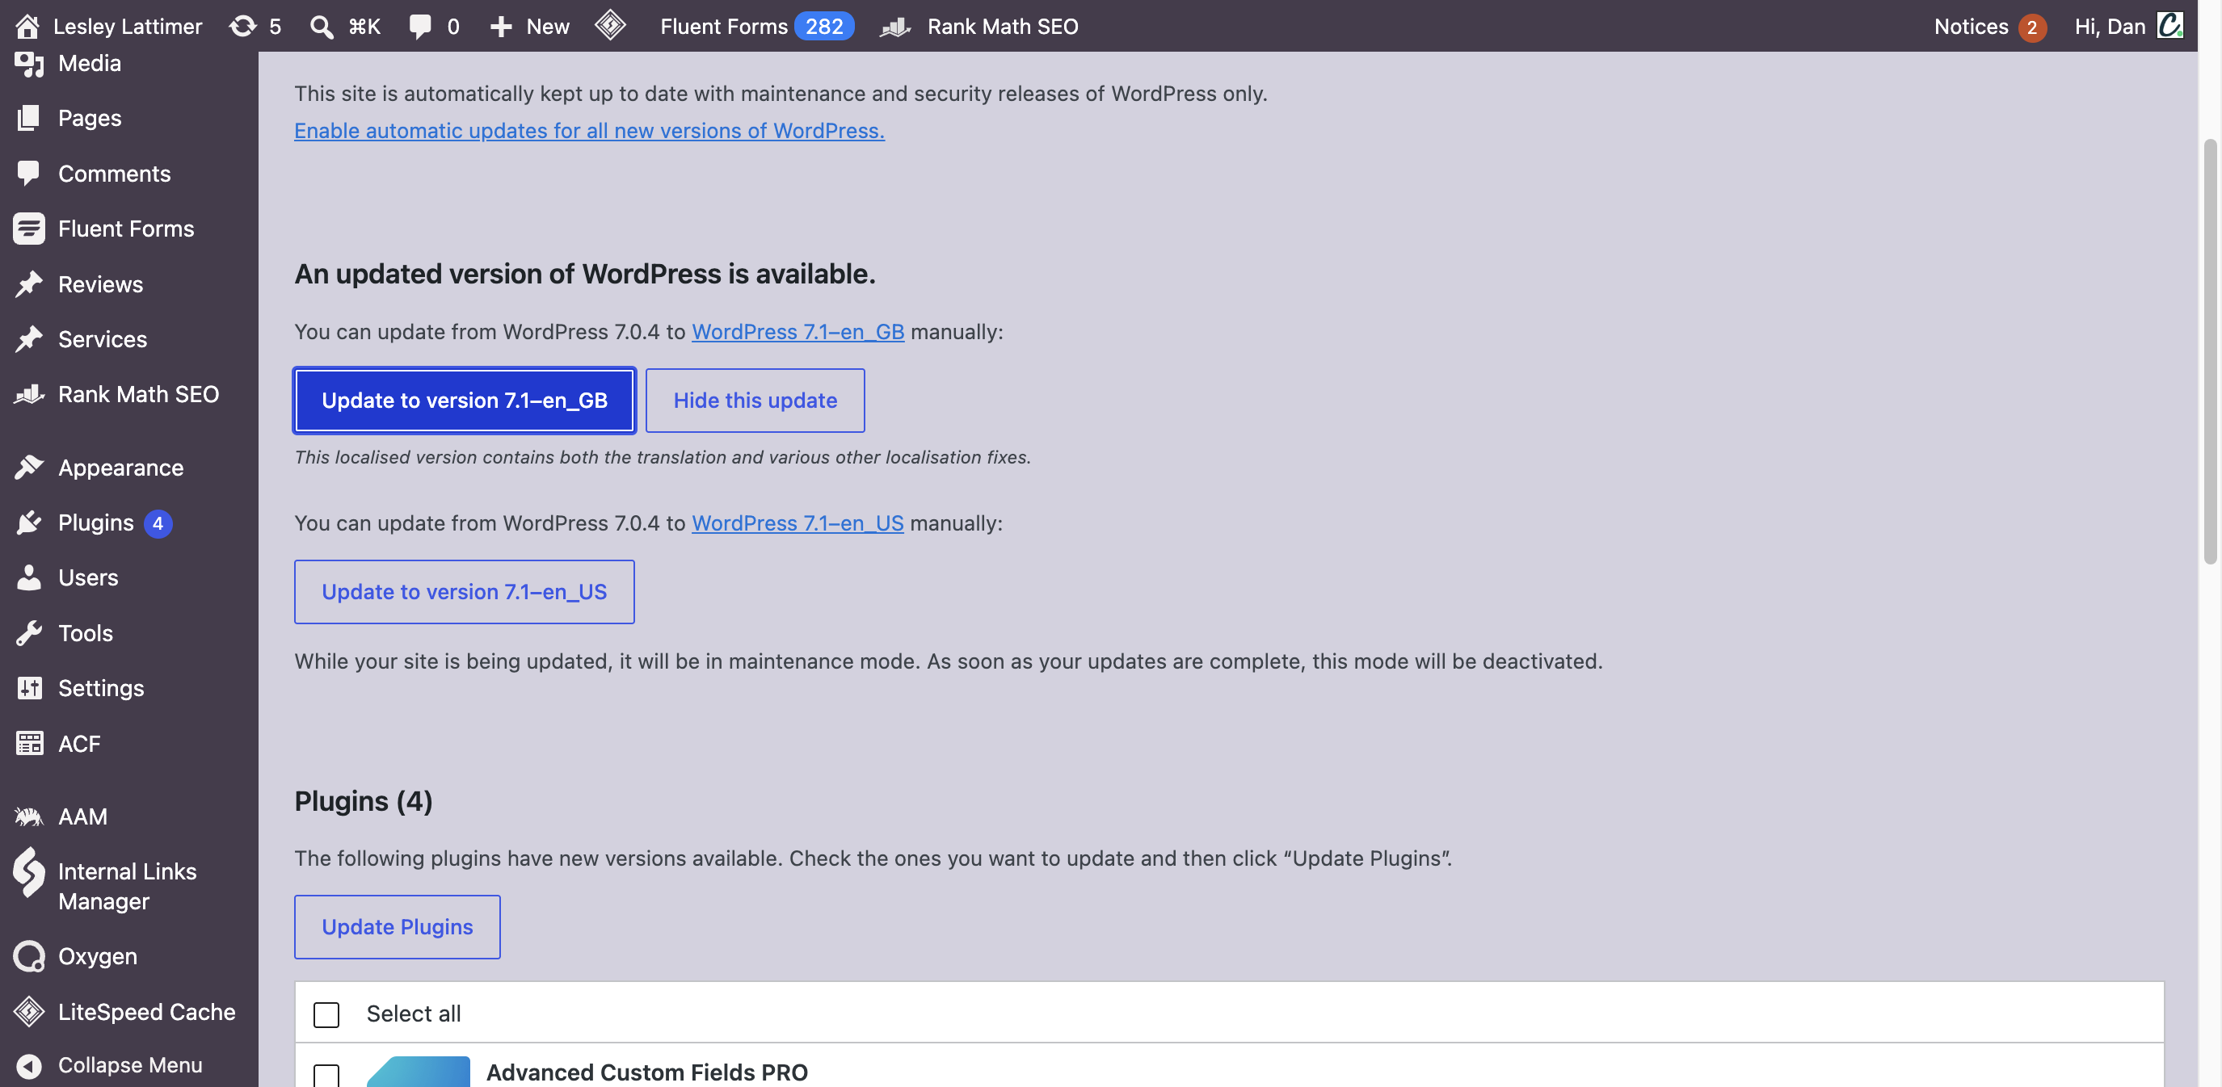Viewport: 2222px width, 1087px height.
Task: Click the Collapse Menu arrow icon
Action: click(28, 1066)
